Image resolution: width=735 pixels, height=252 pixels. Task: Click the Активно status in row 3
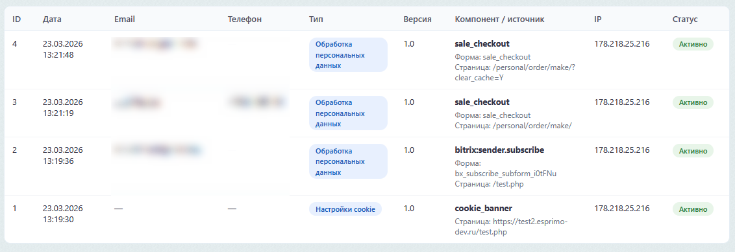click(x=693, y=102)
